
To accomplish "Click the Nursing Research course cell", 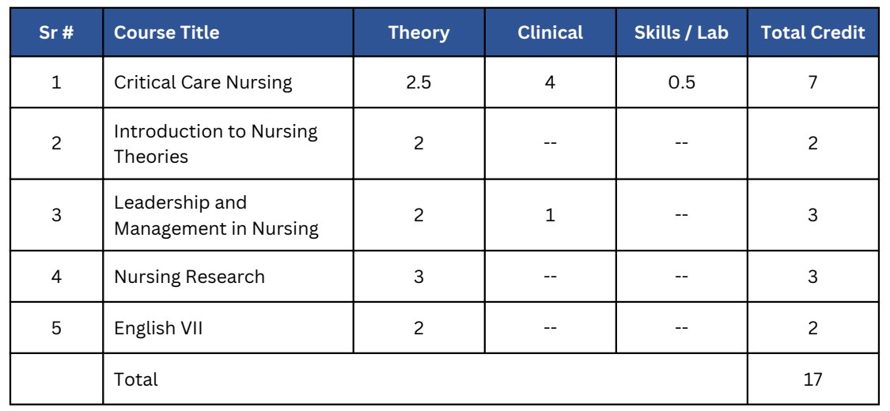I will [x=228, y=276].
